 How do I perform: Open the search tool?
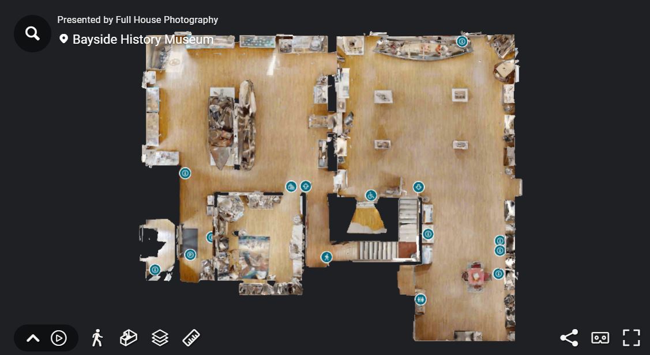pyautogui.click(x=32, y=33)
